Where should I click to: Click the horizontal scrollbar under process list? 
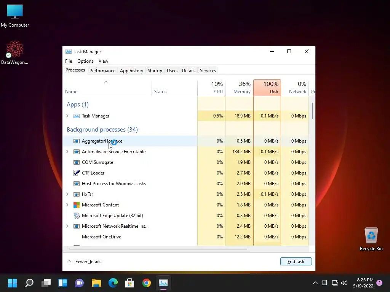(158, 249)
